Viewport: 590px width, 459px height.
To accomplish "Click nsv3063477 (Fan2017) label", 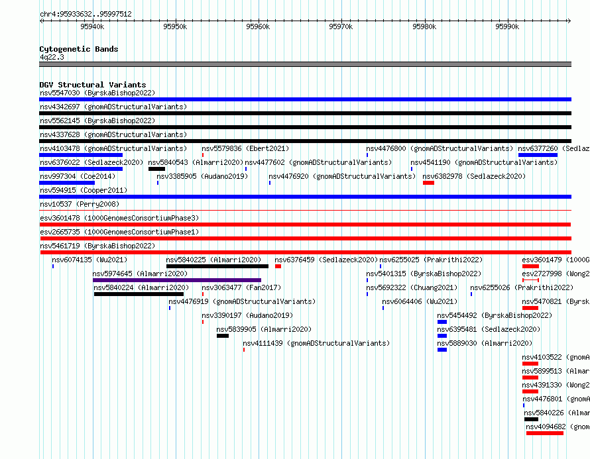I will tap(241, 287).
